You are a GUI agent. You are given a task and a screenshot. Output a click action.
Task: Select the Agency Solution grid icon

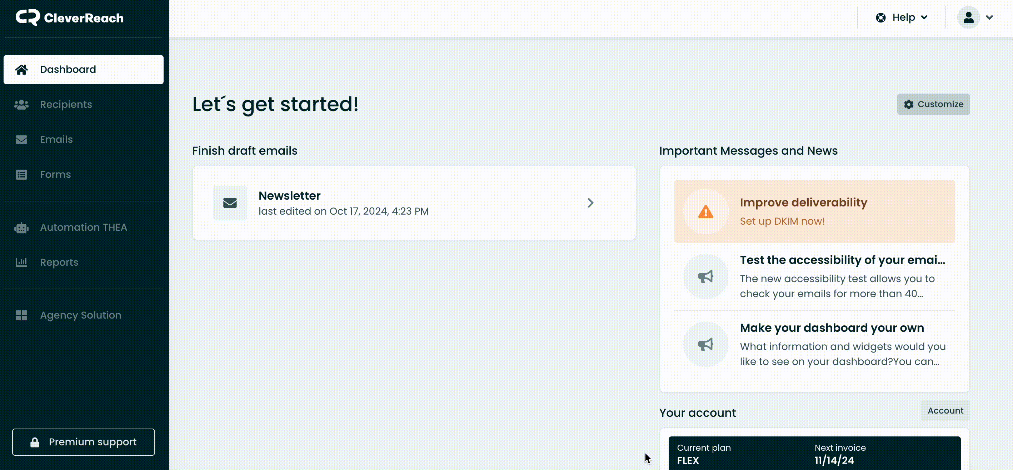[22, 315]
